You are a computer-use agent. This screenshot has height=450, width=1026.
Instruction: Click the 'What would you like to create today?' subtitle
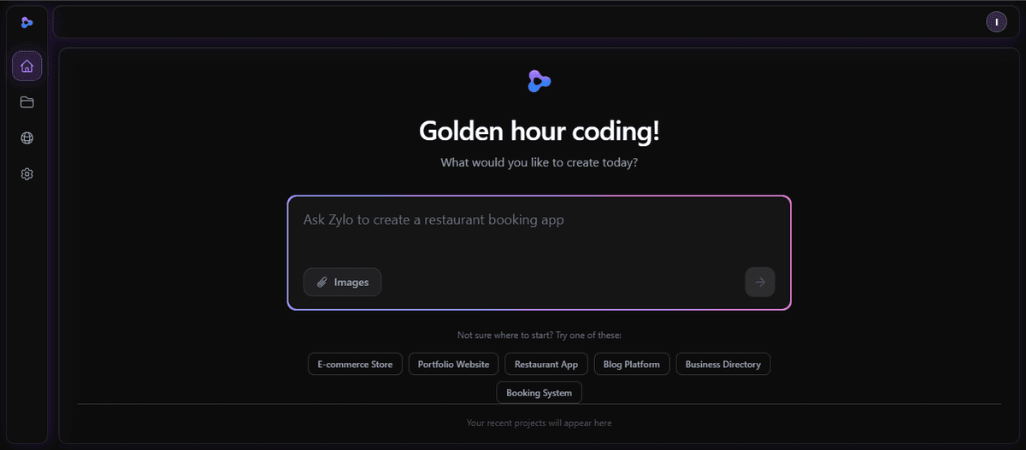coord(539,162)
